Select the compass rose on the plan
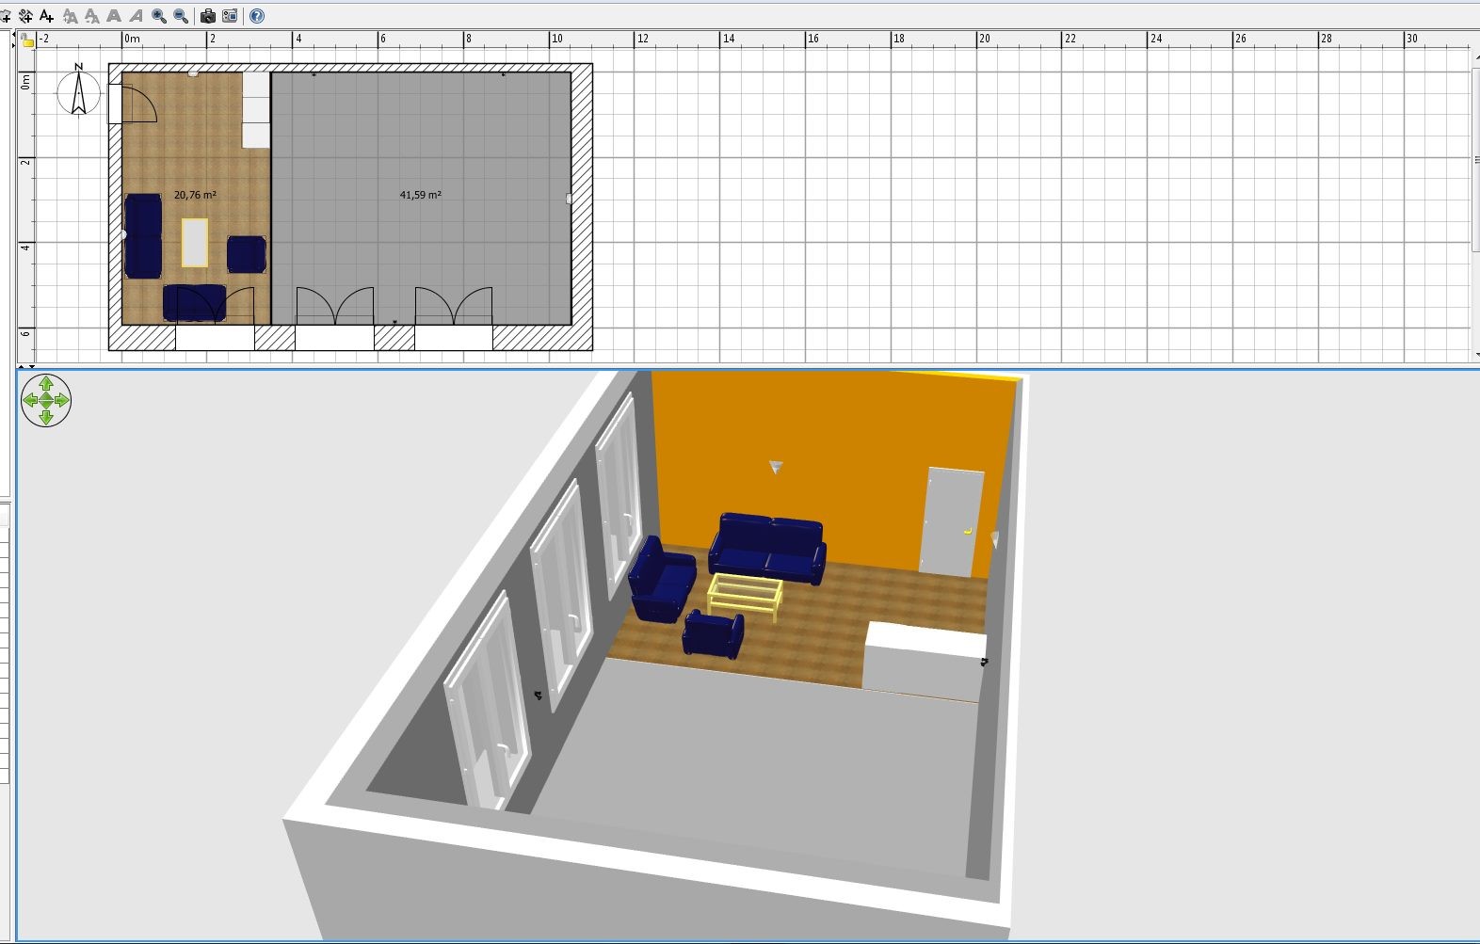1480x944 pixels. tap(78, 92)
